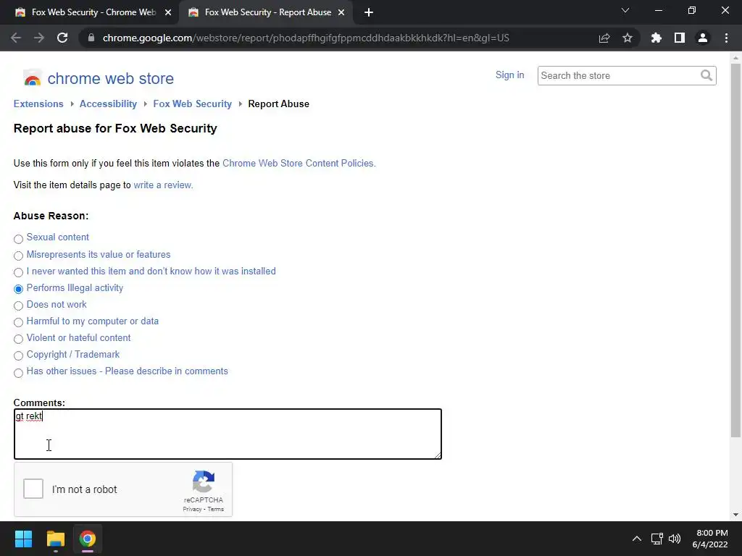Click the page vertical scrollbar thumb
Viewport: 742px width, 556px height.
[735, 250]
